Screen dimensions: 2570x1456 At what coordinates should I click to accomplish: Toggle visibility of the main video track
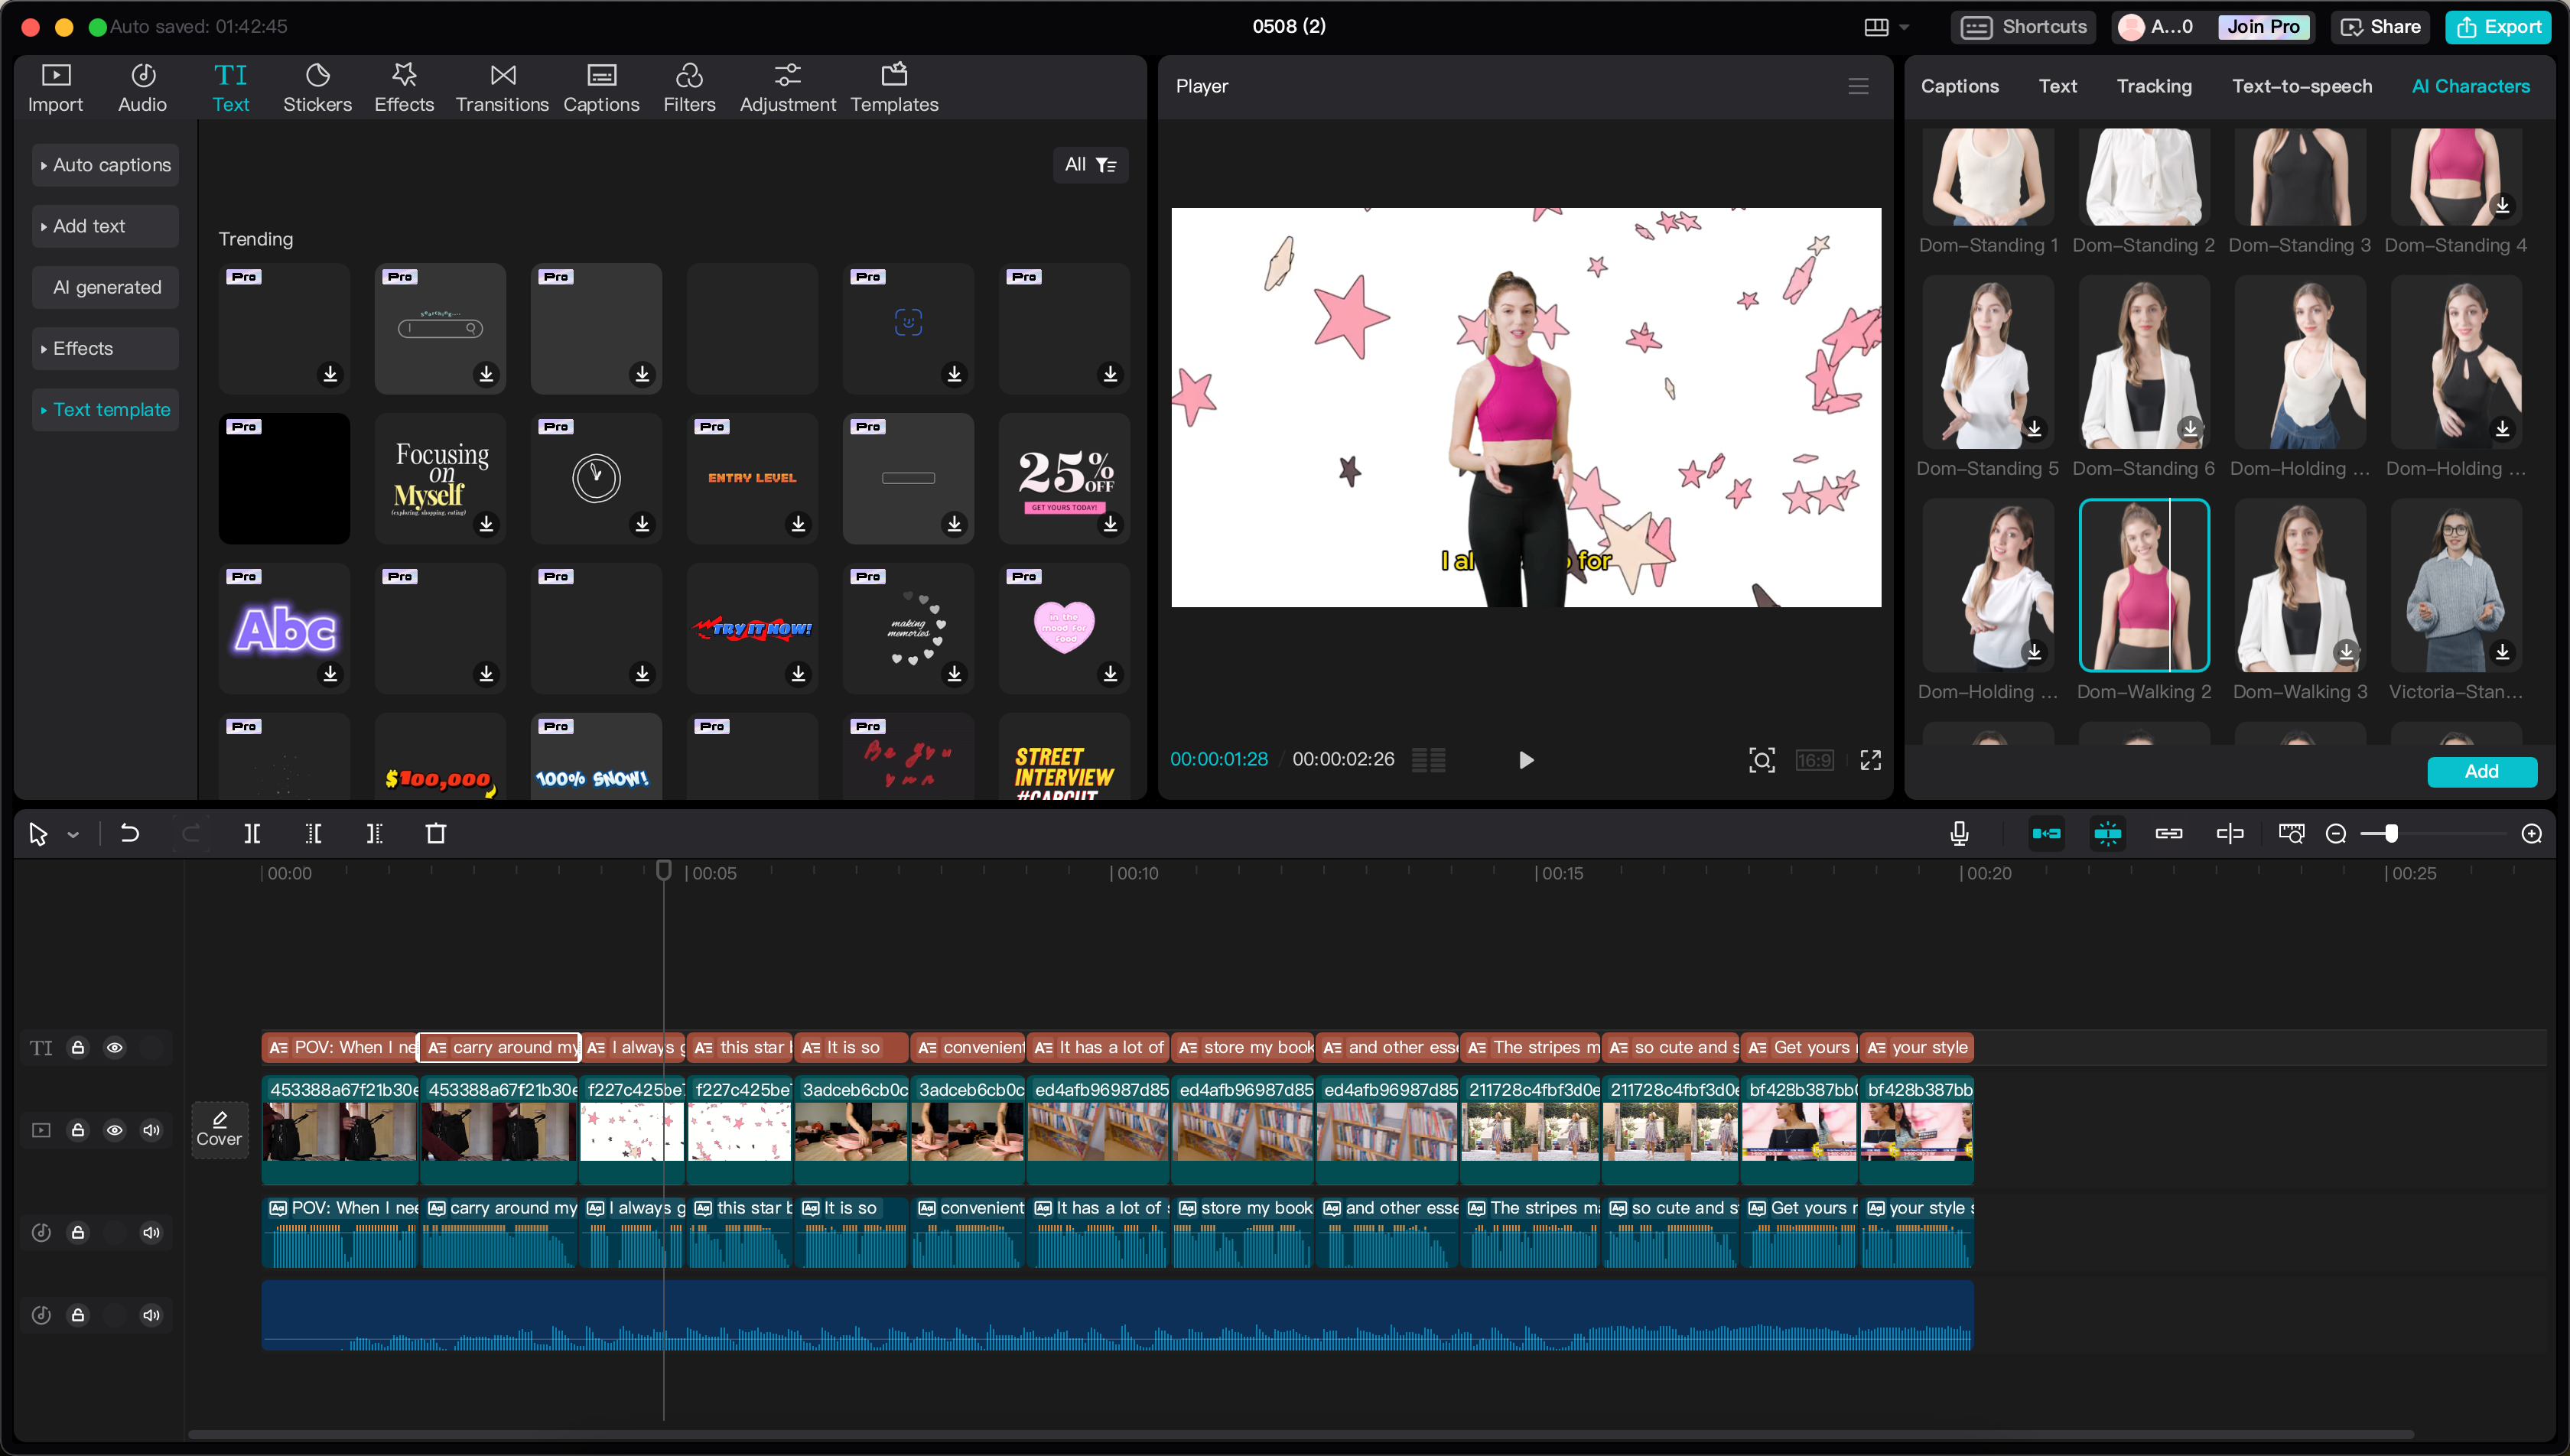point(115,1130)
